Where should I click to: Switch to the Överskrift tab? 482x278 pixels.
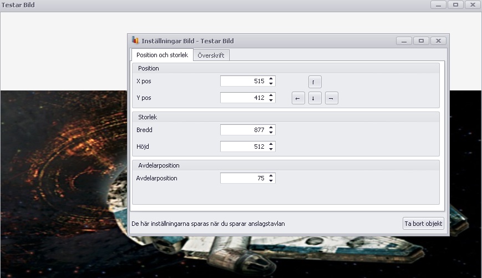(x=211, y=55)
